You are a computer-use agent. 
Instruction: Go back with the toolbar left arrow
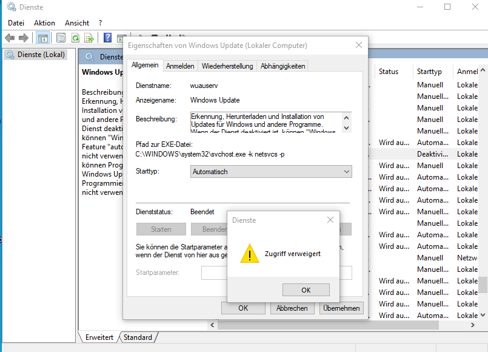tap(10, 38)
